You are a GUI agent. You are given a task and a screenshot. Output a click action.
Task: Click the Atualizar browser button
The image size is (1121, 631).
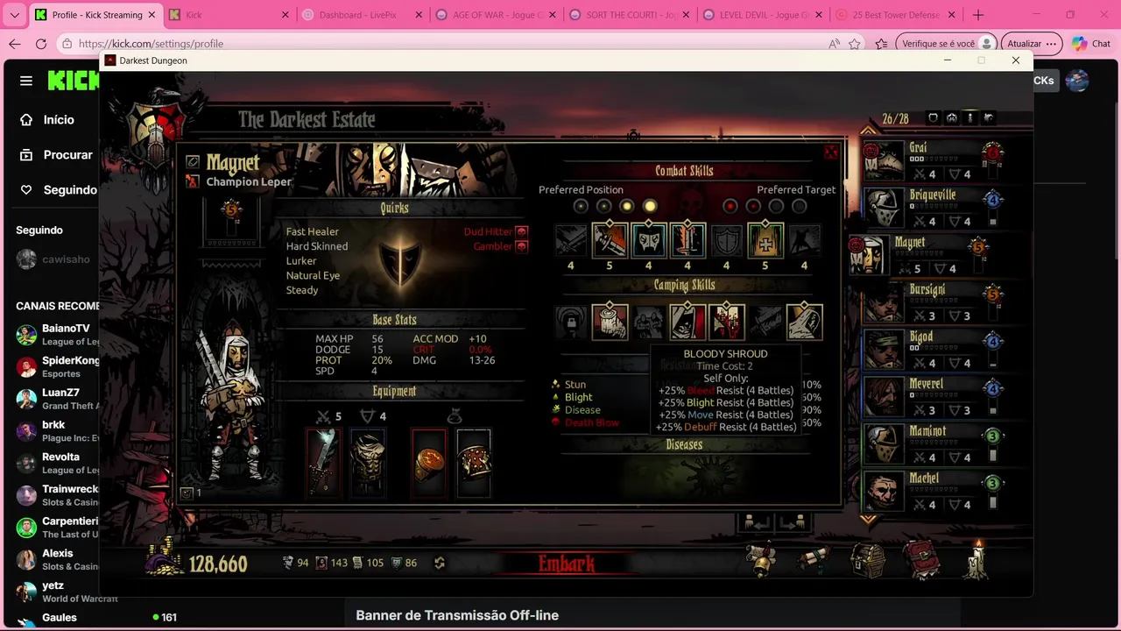tap(1030, 44)
